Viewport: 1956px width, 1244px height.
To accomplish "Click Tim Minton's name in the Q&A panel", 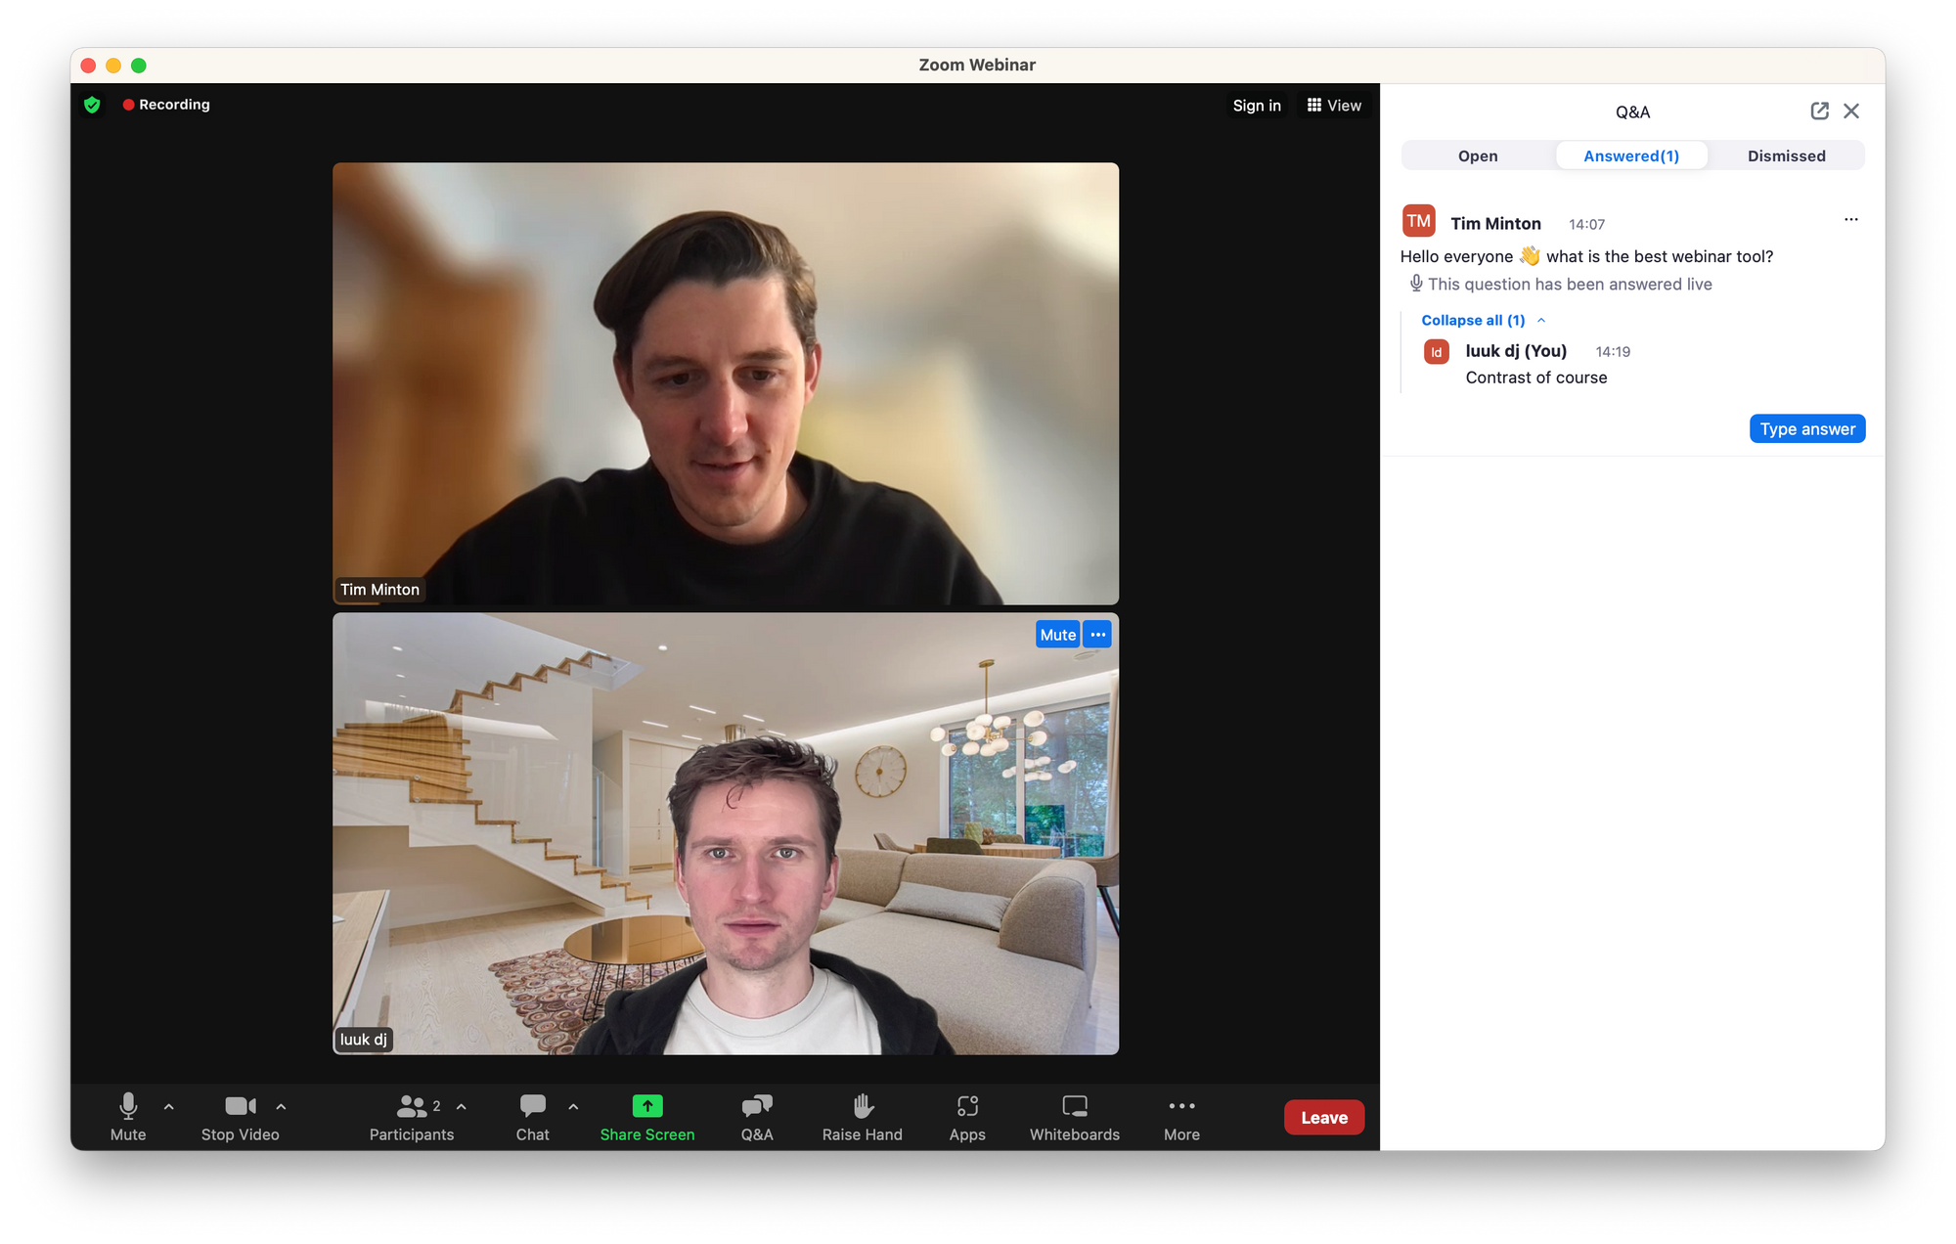I will (x=1495, y=223).
